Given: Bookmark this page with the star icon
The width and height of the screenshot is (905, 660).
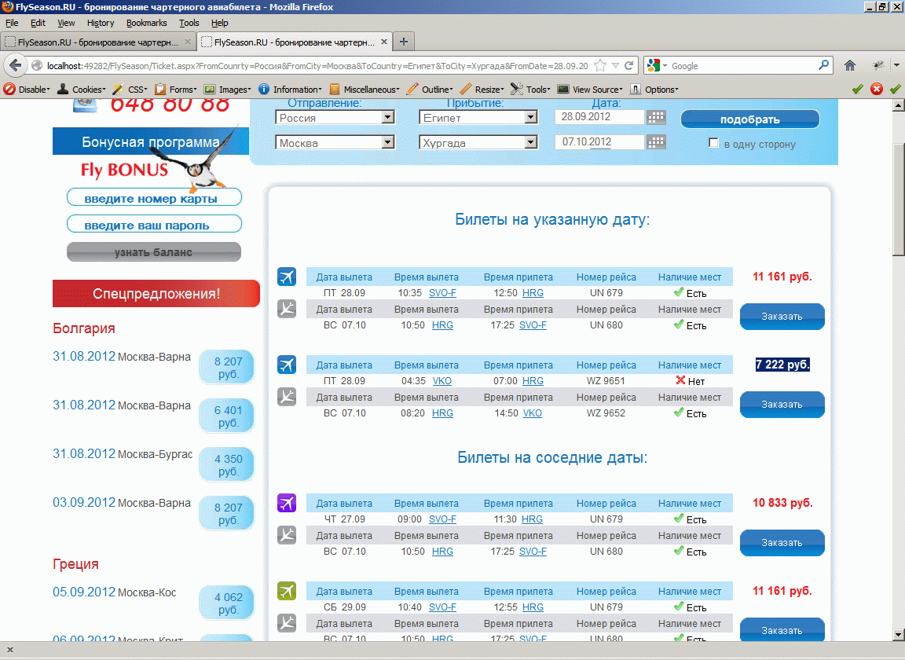Looking at the screenshot, I should [600, 65].
